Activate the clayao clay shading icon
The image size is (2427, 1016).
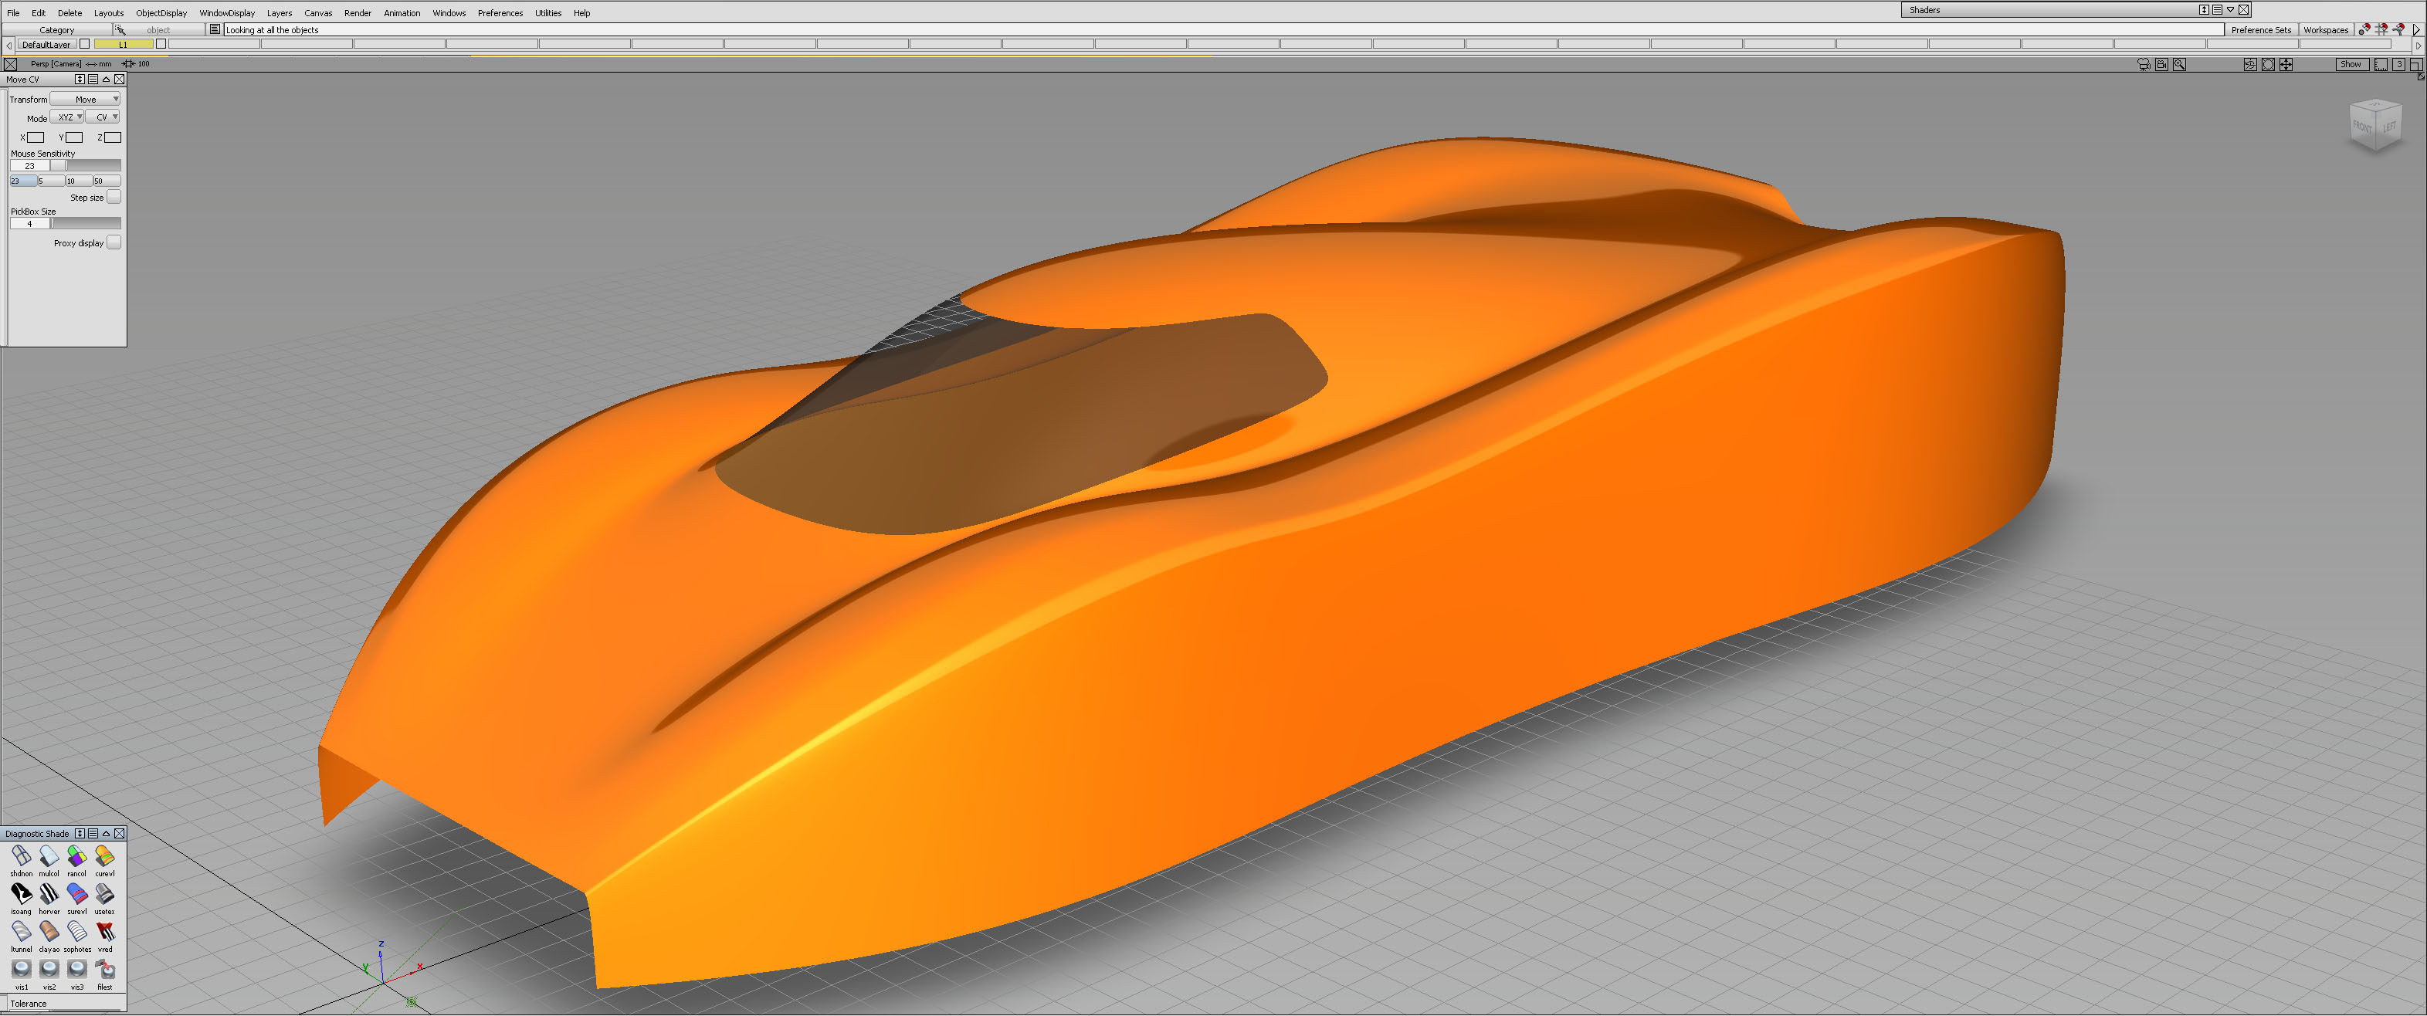(x=49, y=931)
